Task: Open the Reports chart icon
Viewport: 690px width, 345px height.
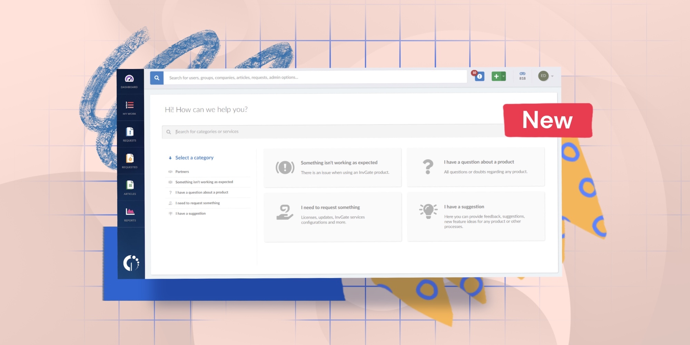Action: [x=130, y=214]
